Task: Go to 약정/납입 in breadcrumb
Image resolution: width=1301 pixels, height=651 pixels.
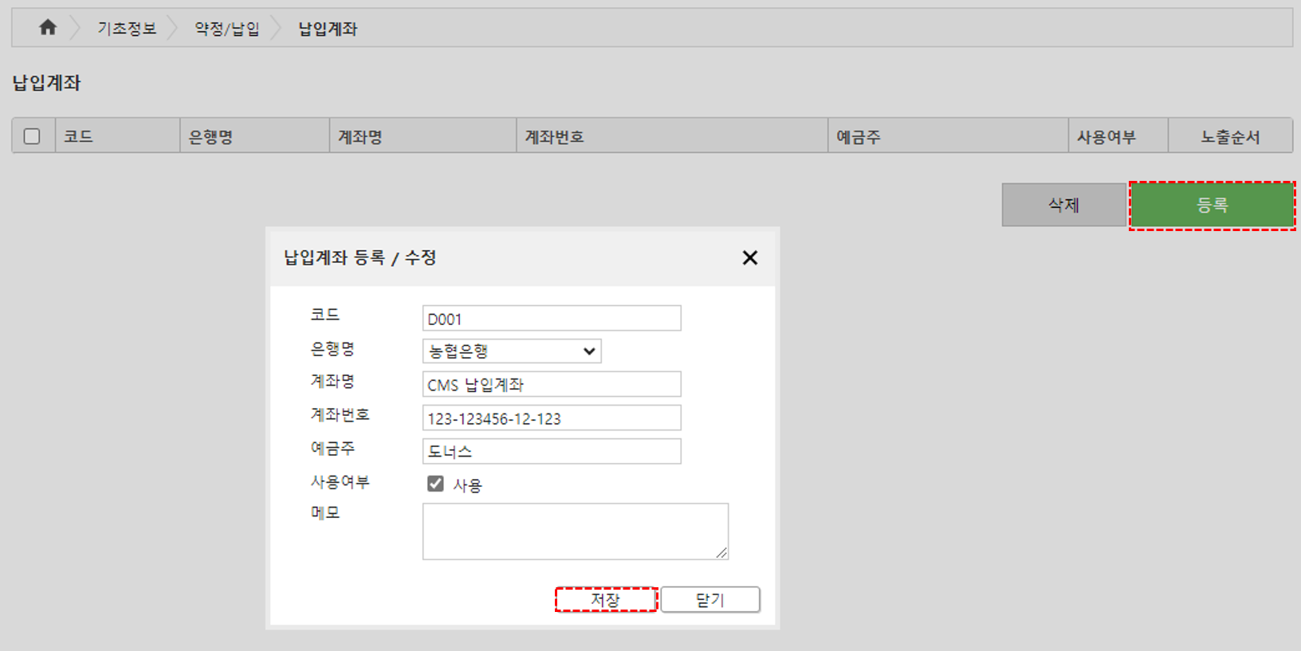Action: [227, 29]
